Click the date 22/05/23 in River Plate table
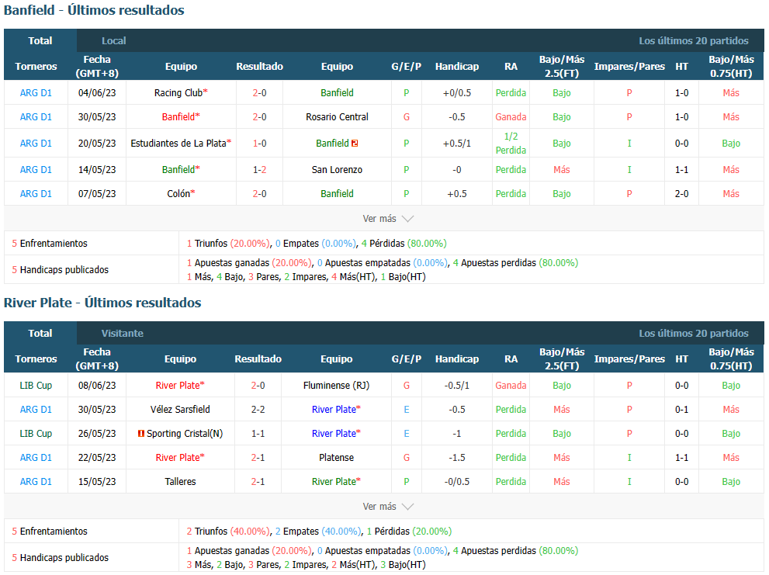 click(97, 457)
